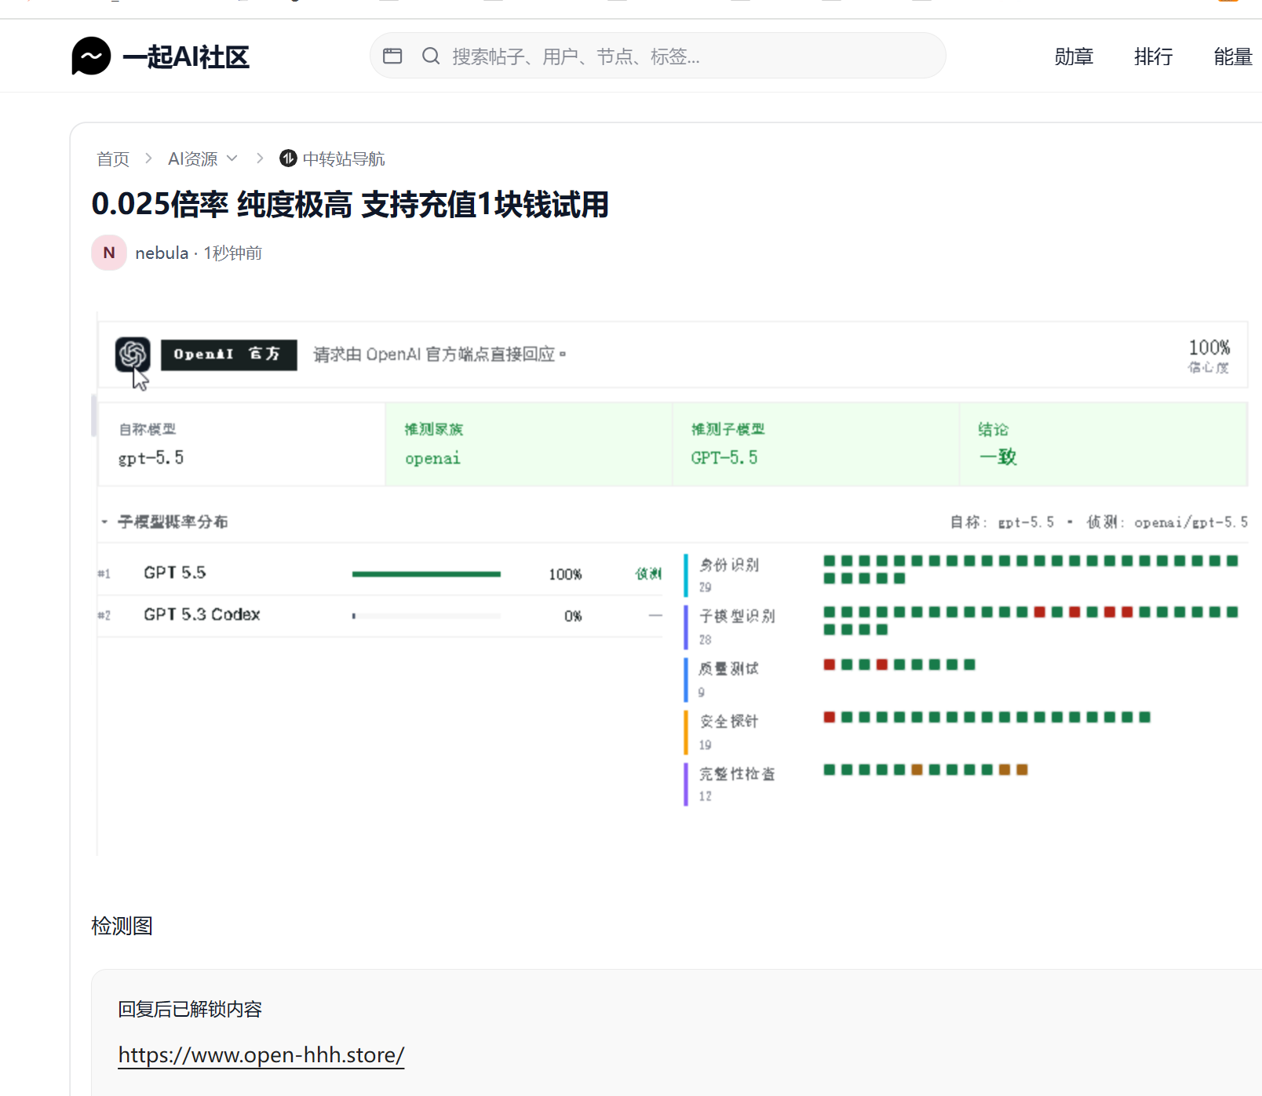The image size is (1262, 1096).
Task: Open the 勋章 menu item
Action: (1074, 56)
